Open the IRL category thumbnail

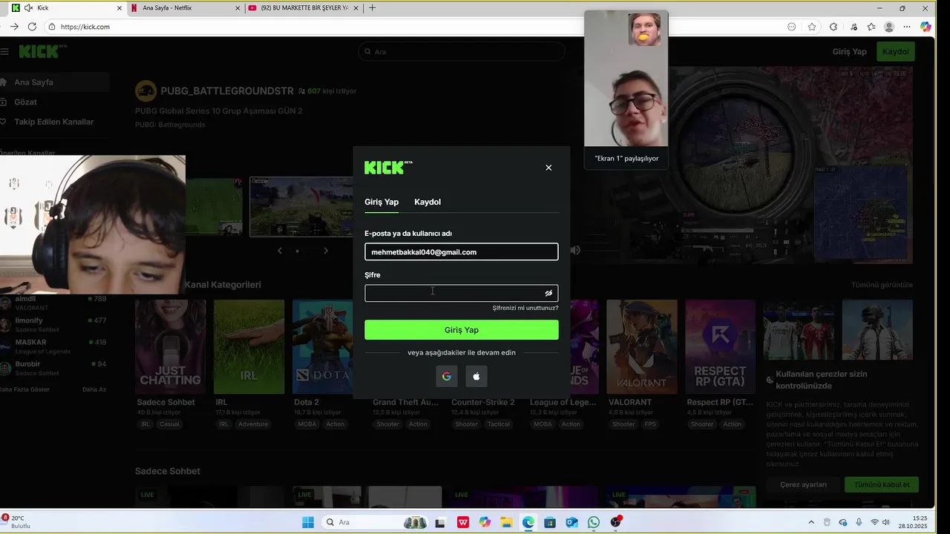pyautogui.click(x=249, y=346)
